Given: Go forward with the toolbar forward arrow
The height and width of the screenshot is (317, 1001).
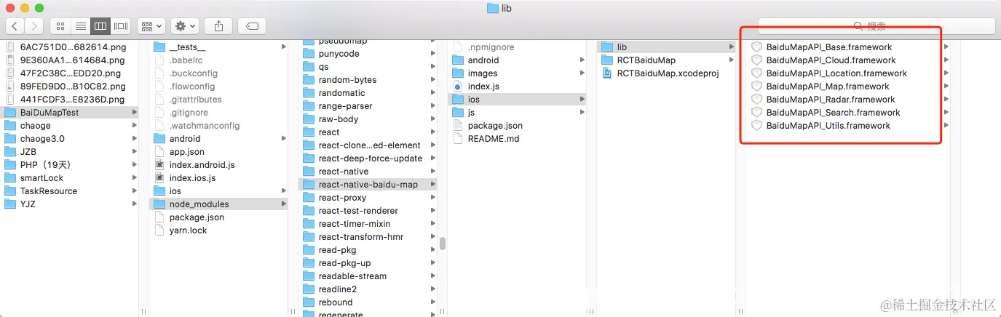Looking at the screenshot, I should (x=34, y=26).
